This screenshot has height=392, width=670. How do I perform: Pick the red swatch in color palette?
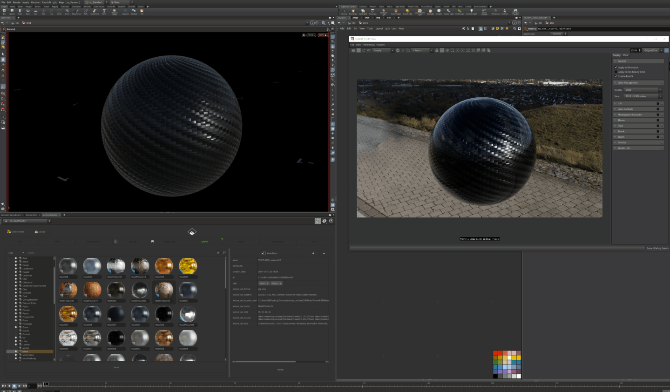click(495, 353)
